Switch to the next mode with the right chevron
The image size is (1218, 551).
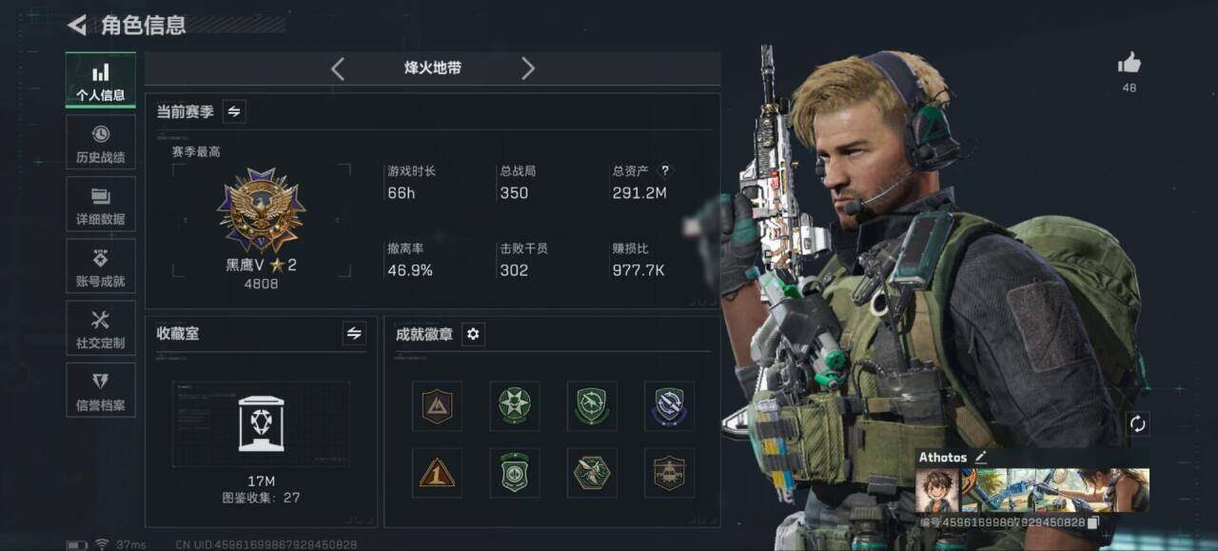(x=528, y=69)
